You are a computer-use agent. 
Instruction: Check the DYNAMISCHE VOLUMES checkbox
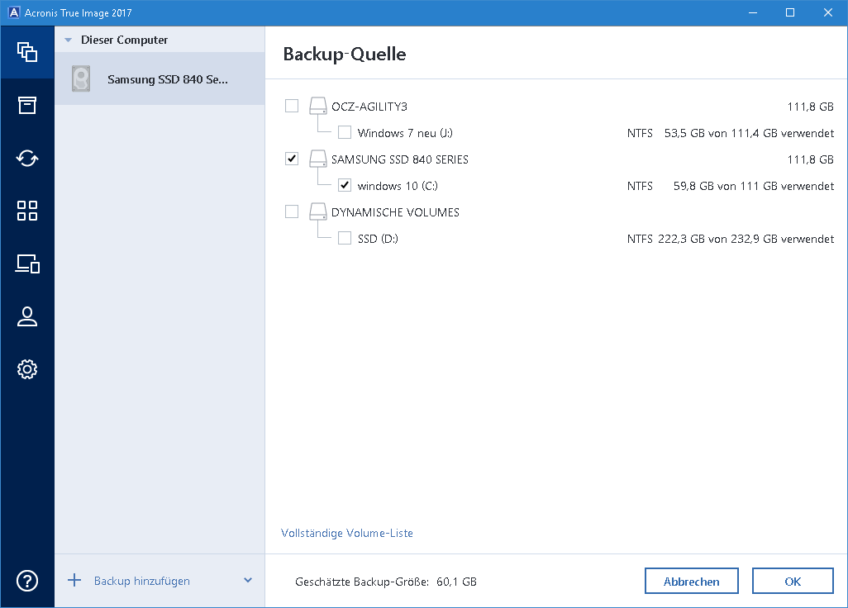(292, 211)
